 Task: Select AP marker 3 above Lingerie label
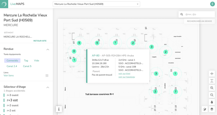tap(152, 47)
